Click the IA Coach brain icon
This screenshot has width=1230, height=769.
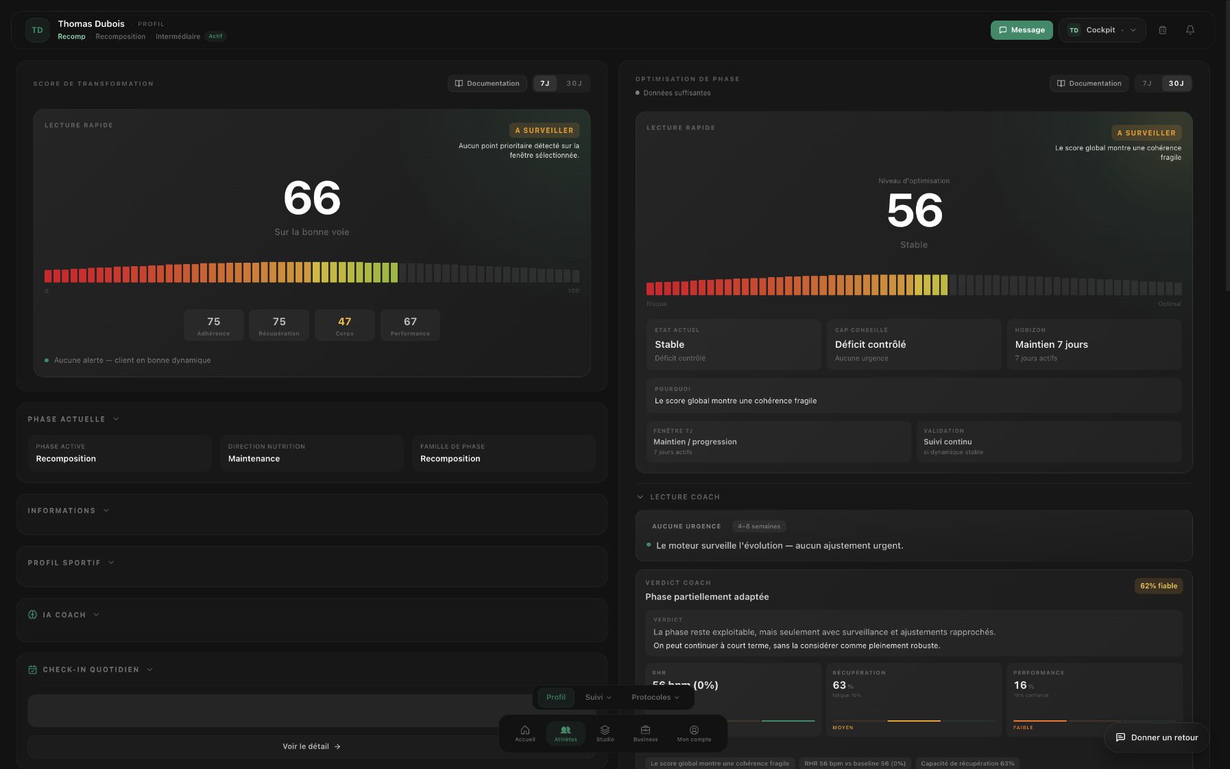click(32, 615)
